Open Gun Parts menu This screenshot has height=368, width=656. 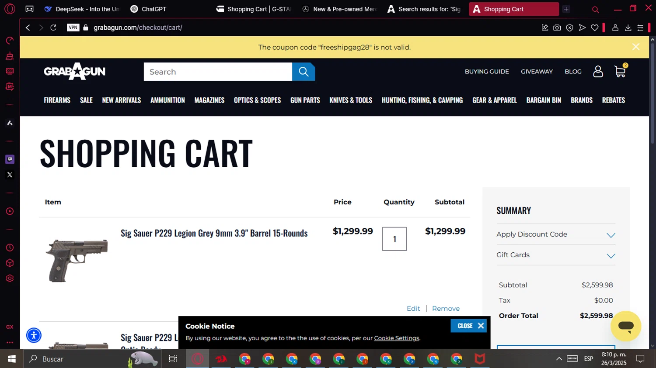point(305,100)
